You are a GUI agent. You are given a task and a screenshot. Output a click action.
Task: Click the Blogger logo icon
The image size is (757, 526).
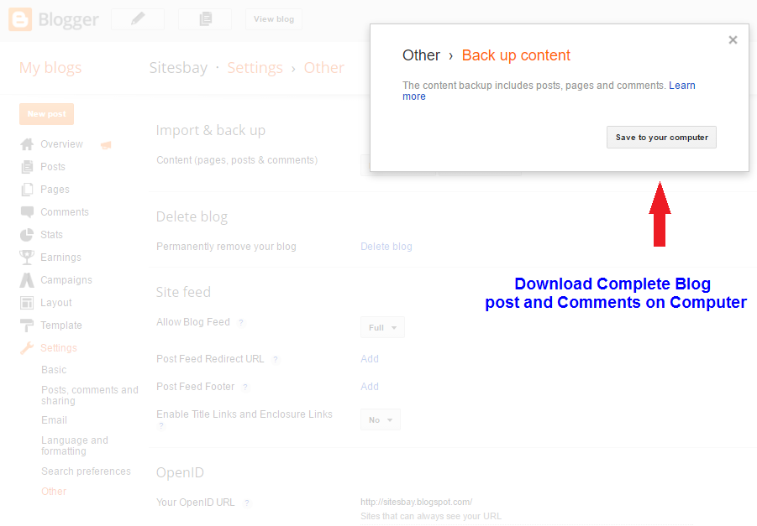pyautogui.click(x=20, y=19)
